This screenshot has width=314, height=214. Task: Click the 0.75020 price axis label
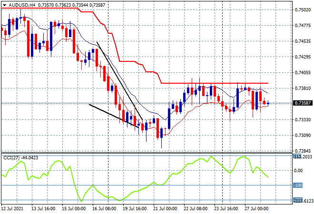tap(303, 10)
